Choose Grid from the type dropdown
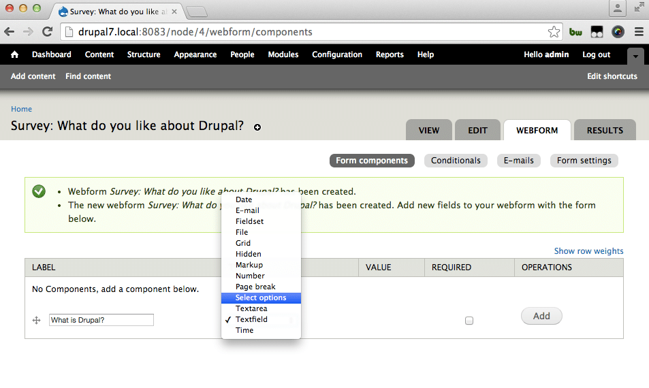This screenshot has width=649, height=388. (x=262, y=243)
